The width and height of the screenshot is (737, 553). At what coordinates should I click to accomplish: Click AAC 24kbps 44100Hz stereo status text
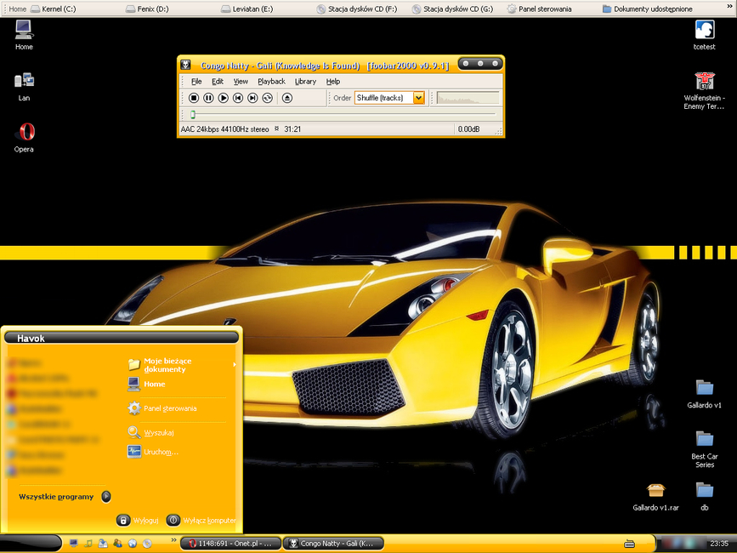tap(224, 128)
